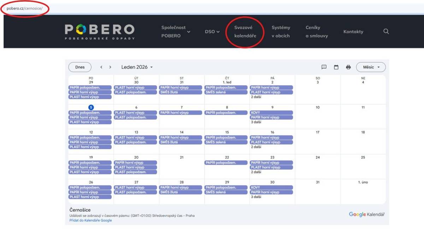Click the Dnes button
Image resolution: width=424 pixels, height=235 pixels.
(80, 67)
